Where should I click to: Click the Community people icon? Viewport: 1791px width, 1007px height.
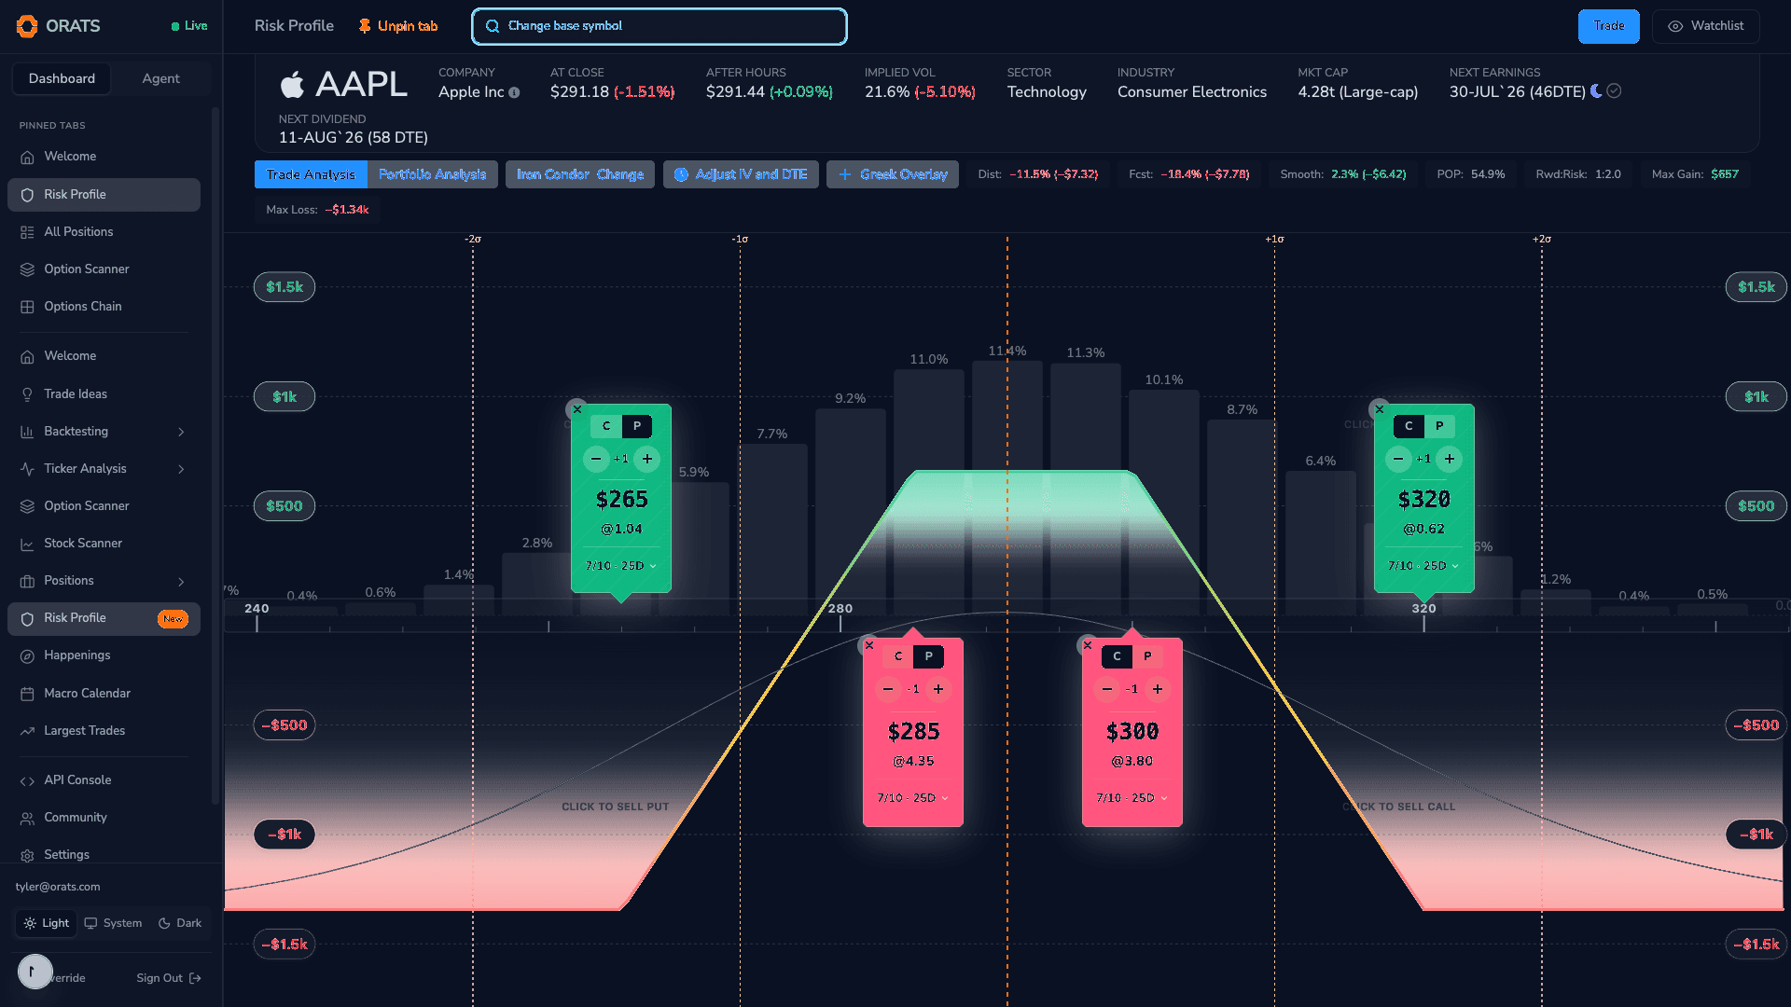(x=27, y=818)
